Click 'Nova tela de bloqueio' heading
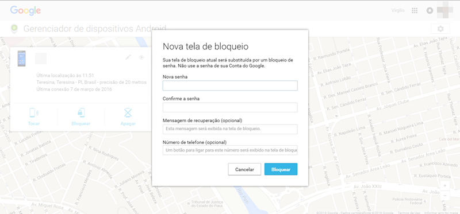This screenshot has height=214, width=460. coord(205,46)
